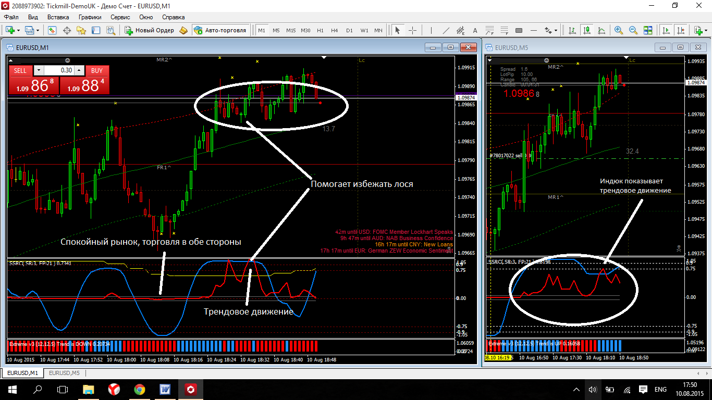
Task: Toggle chart Auto Scroll
Action: click(666, 30)
